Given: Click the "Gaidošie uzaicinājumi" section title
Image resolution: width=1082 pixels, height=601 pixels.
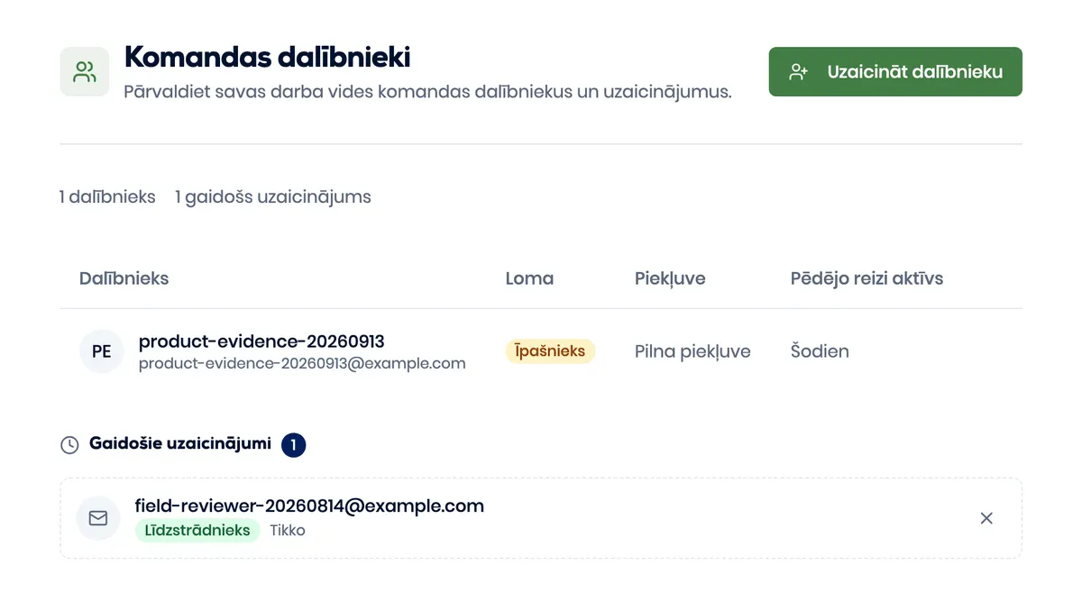Looking at the screenshot, I should 180,444.
